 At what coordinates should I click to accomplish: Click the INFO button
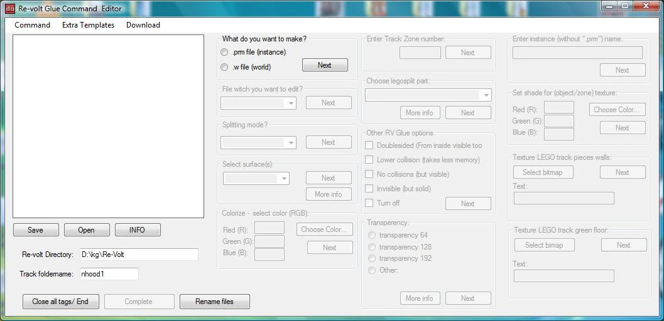pos(138,230)
